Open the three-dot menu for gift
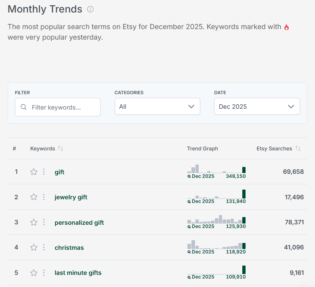Screen dimensions: 315x287 (44, 172)
